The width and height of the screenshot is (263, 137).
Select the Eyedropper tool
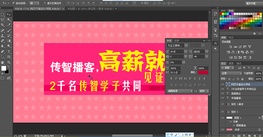9,25
